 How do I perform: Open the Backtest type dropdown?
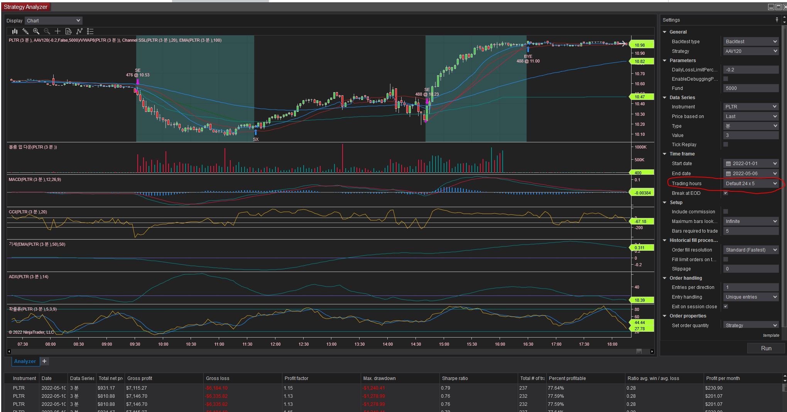[x=751, y=41]
